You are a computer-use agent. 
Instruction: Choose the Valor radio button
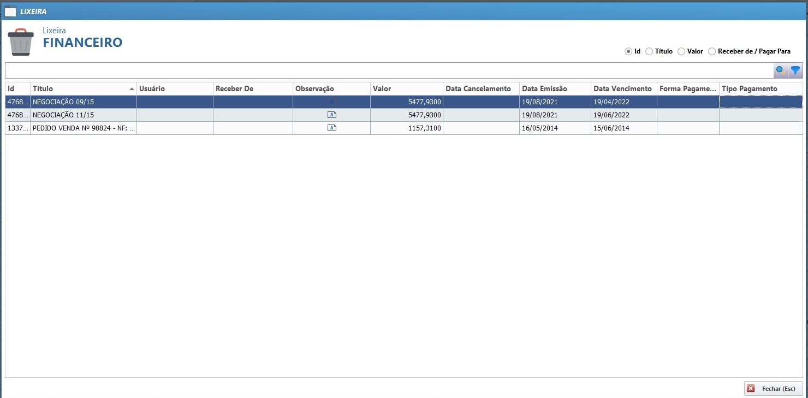tap(681, 51)
